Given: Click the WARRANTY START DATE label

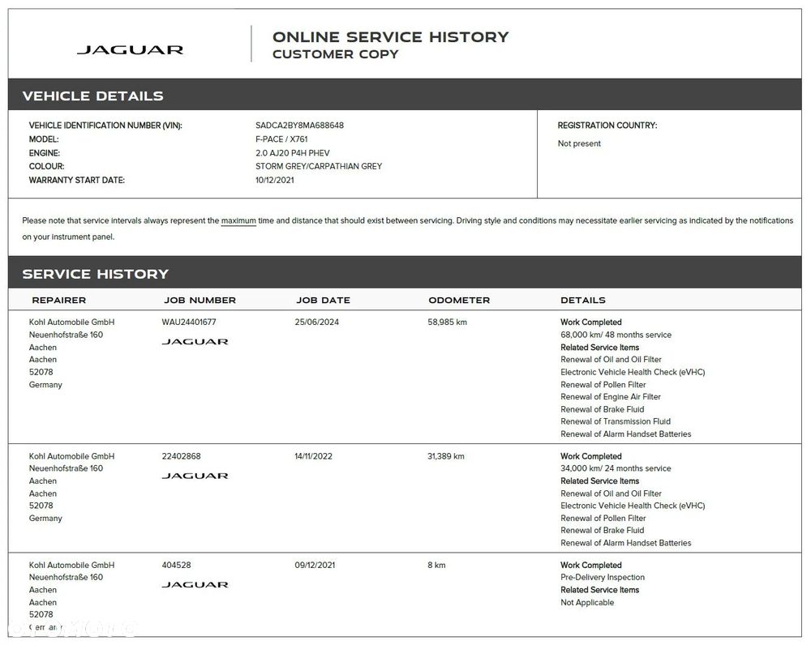Looking at the screenshot, I should [76, 181].
